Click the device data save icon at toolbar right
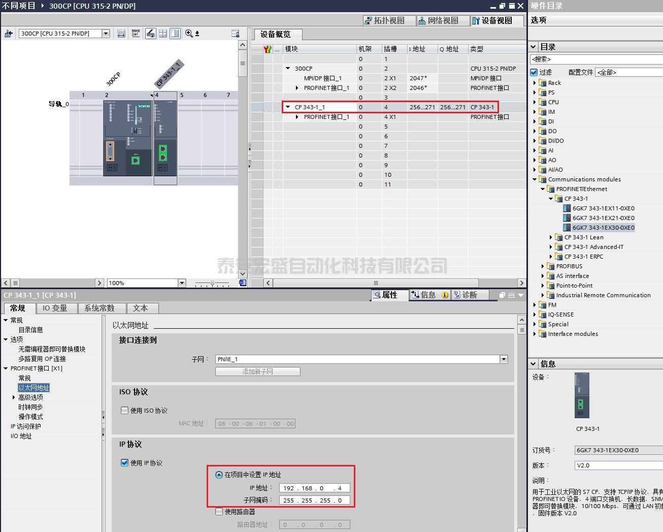This screenshot has width=663, height=532. point(235,34)
